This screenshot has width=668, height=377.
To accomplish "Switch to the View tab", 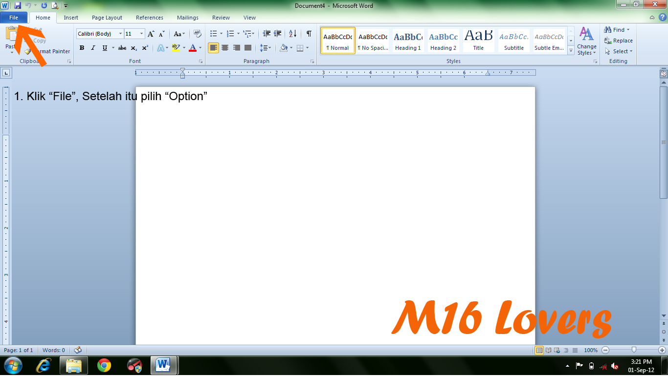I will pos(249,18).
